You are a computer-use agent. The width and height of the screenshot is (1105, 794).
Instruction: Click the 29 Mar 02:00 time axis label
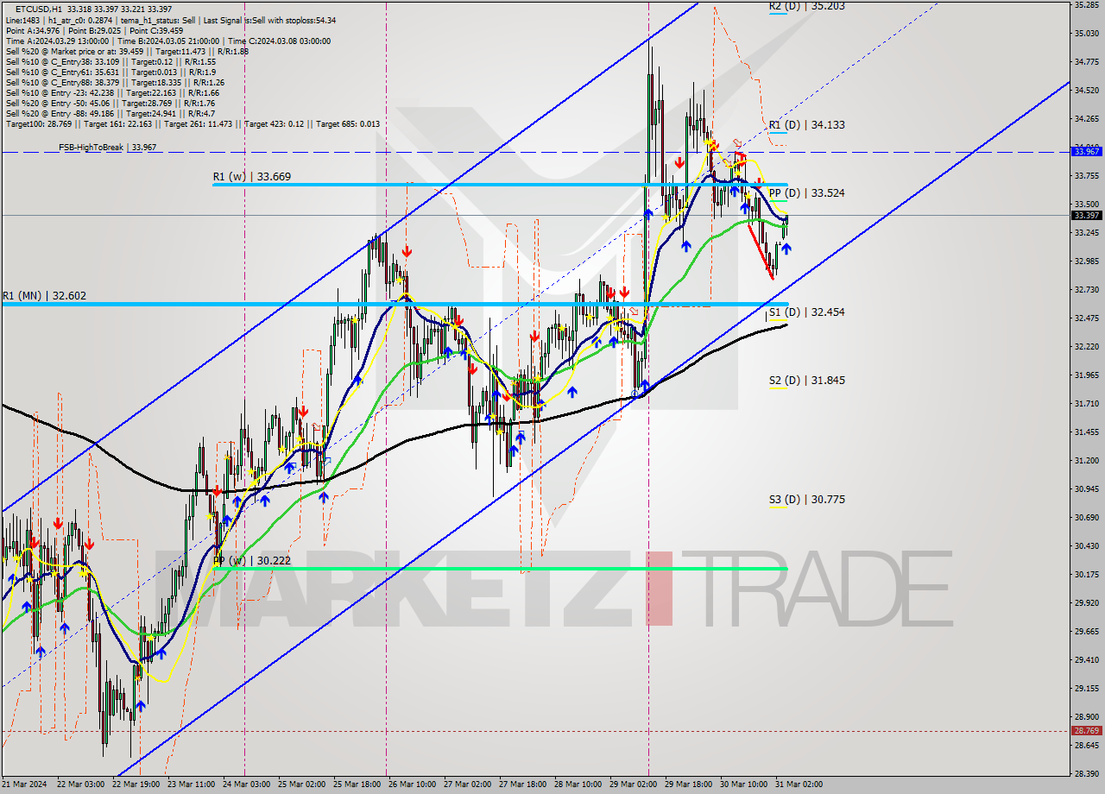tap(633, 785)
